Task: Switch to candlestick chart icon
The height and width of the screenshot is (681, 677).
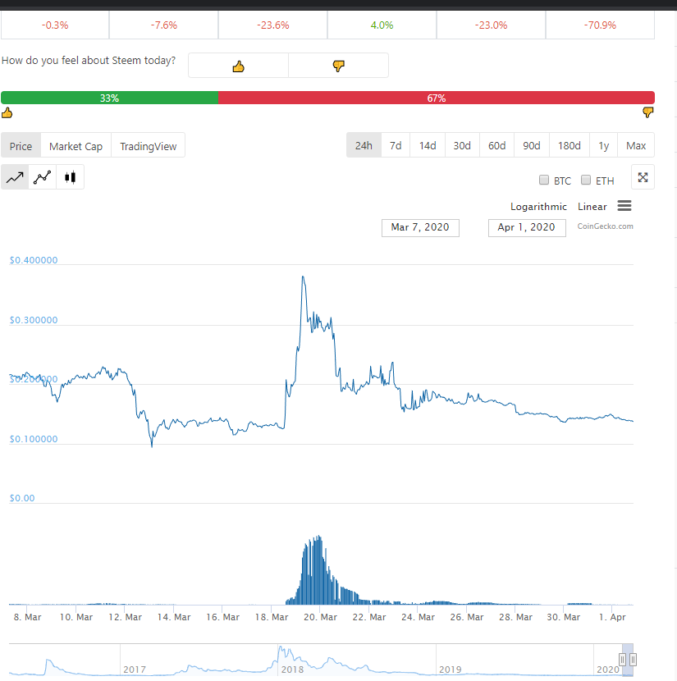Action: (x=70, y=177)
